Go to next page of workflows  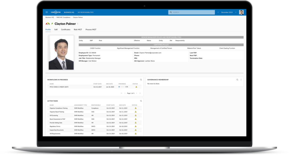(137, 93)
